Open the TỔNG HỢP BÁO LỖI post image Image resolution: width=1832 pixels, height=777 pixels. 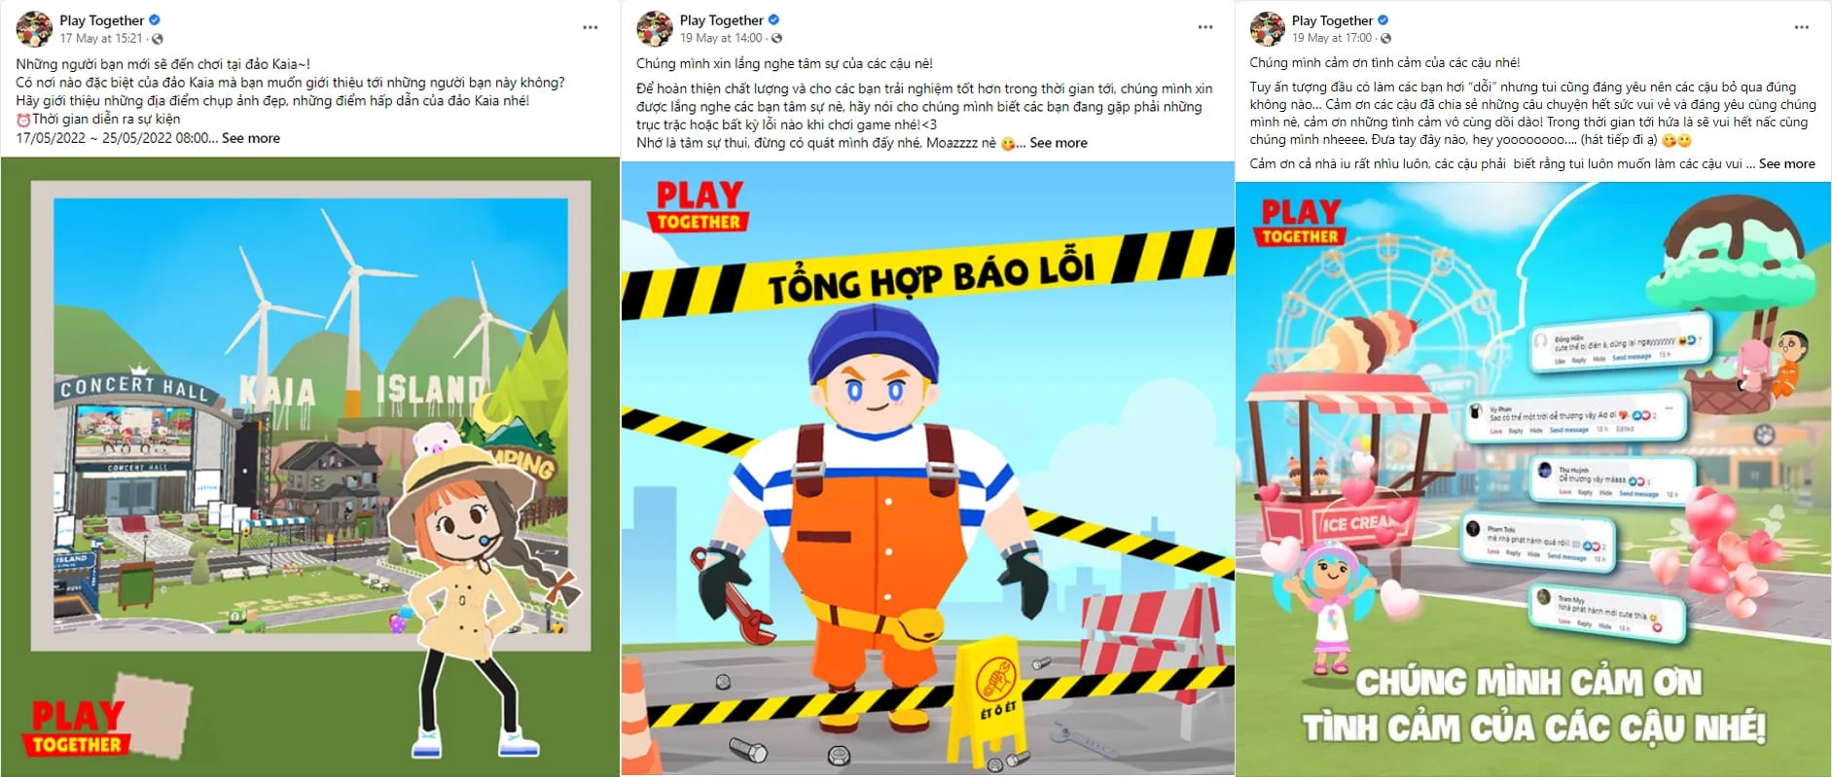(x=928, y=469)
